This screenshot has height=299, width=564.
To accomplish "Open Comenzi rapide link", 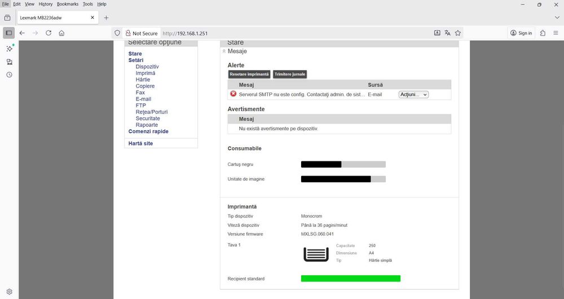I will point(148,131).
